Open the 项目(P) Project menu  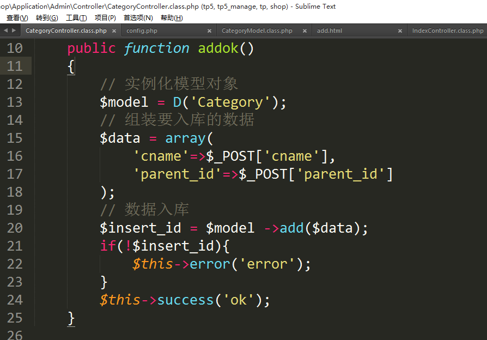(x=105, y=18)
